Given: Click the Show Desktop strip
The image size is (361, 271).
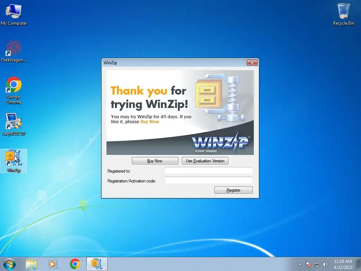Looking at the screenshot, I should click(x=359, y=264).
